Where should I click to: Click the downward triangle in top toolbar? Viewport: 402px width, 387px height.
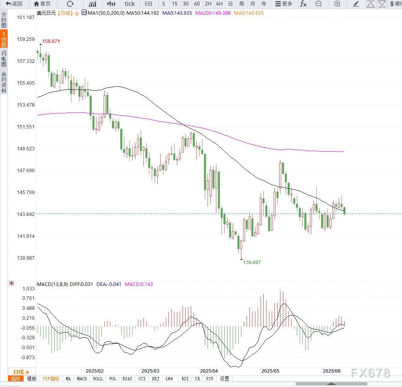point(382,4)
